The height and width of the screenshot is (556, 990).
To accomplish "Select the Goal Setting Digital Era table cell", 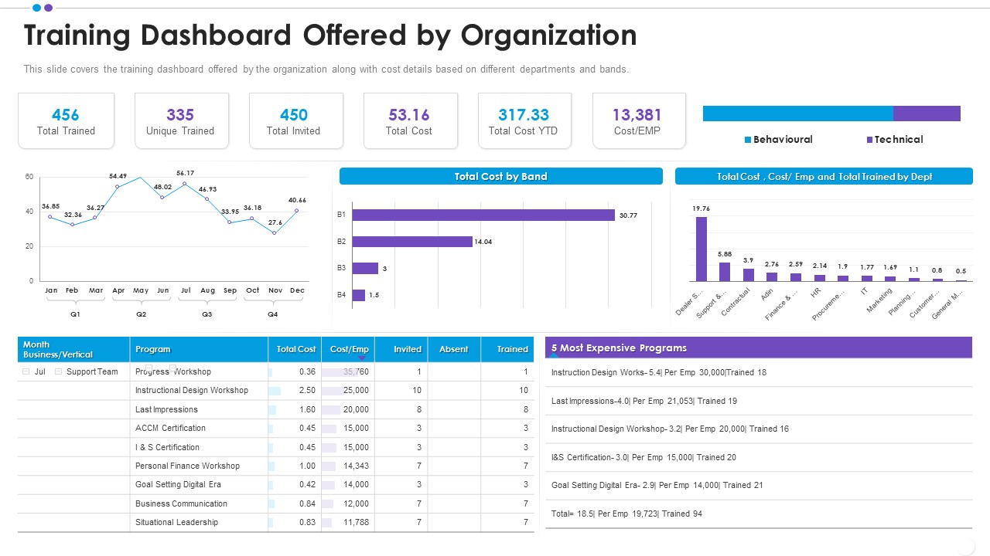I will pyautogui.click(x=199, y=484).
